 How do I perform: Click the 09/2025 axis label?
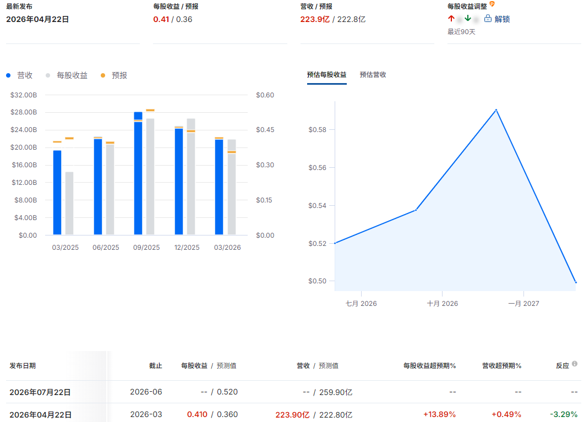(146, 248)
